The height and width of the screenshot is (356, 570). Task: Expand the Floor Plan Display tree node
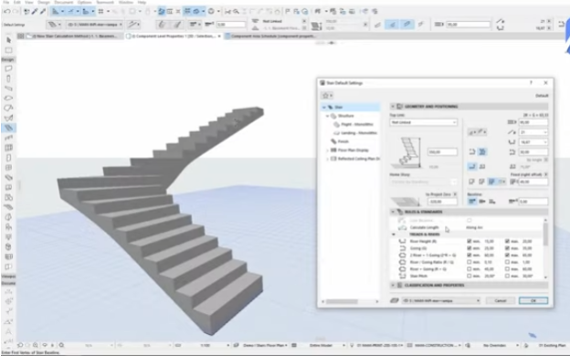coord(327,150)
